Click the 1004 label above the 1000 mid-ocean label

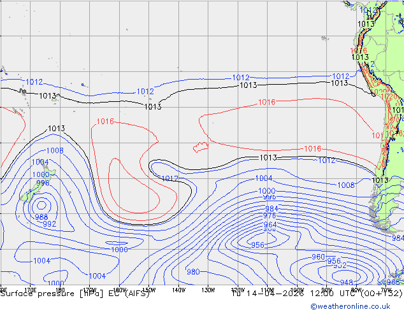(x=264, y=178)
